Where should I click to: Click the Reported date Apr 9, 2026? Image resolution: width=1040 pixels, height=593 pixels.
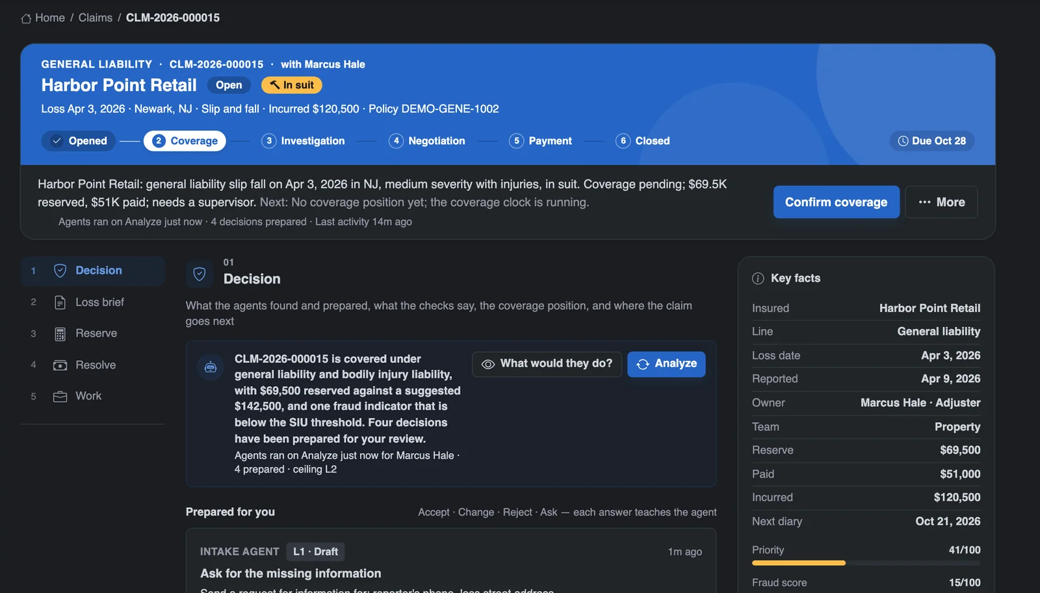[x=950, y=379]
